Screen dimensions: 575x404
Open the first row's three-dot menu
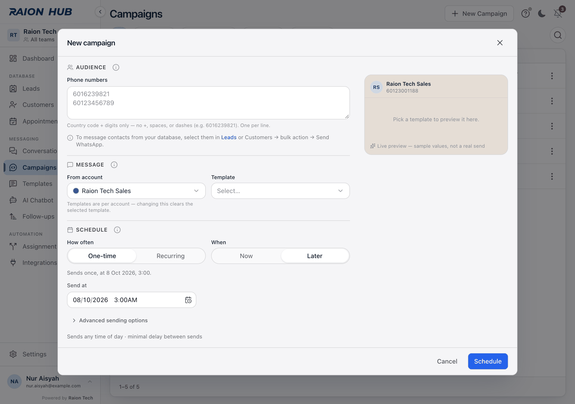click(552, 76)
